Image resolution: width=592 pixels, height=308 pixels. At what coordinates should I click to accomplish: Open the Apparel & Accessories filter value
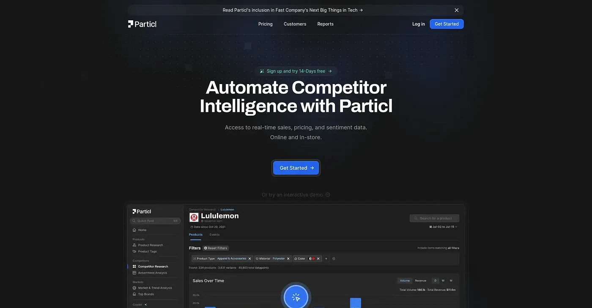[232, 259]
